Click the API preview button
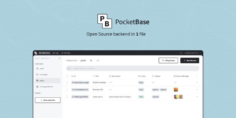Screen dimensions: 236x118 168,60
